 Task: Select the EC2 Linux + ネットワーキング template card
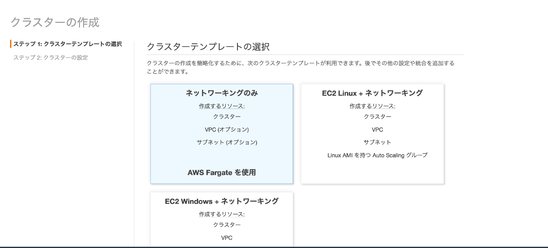coord(372,134)
